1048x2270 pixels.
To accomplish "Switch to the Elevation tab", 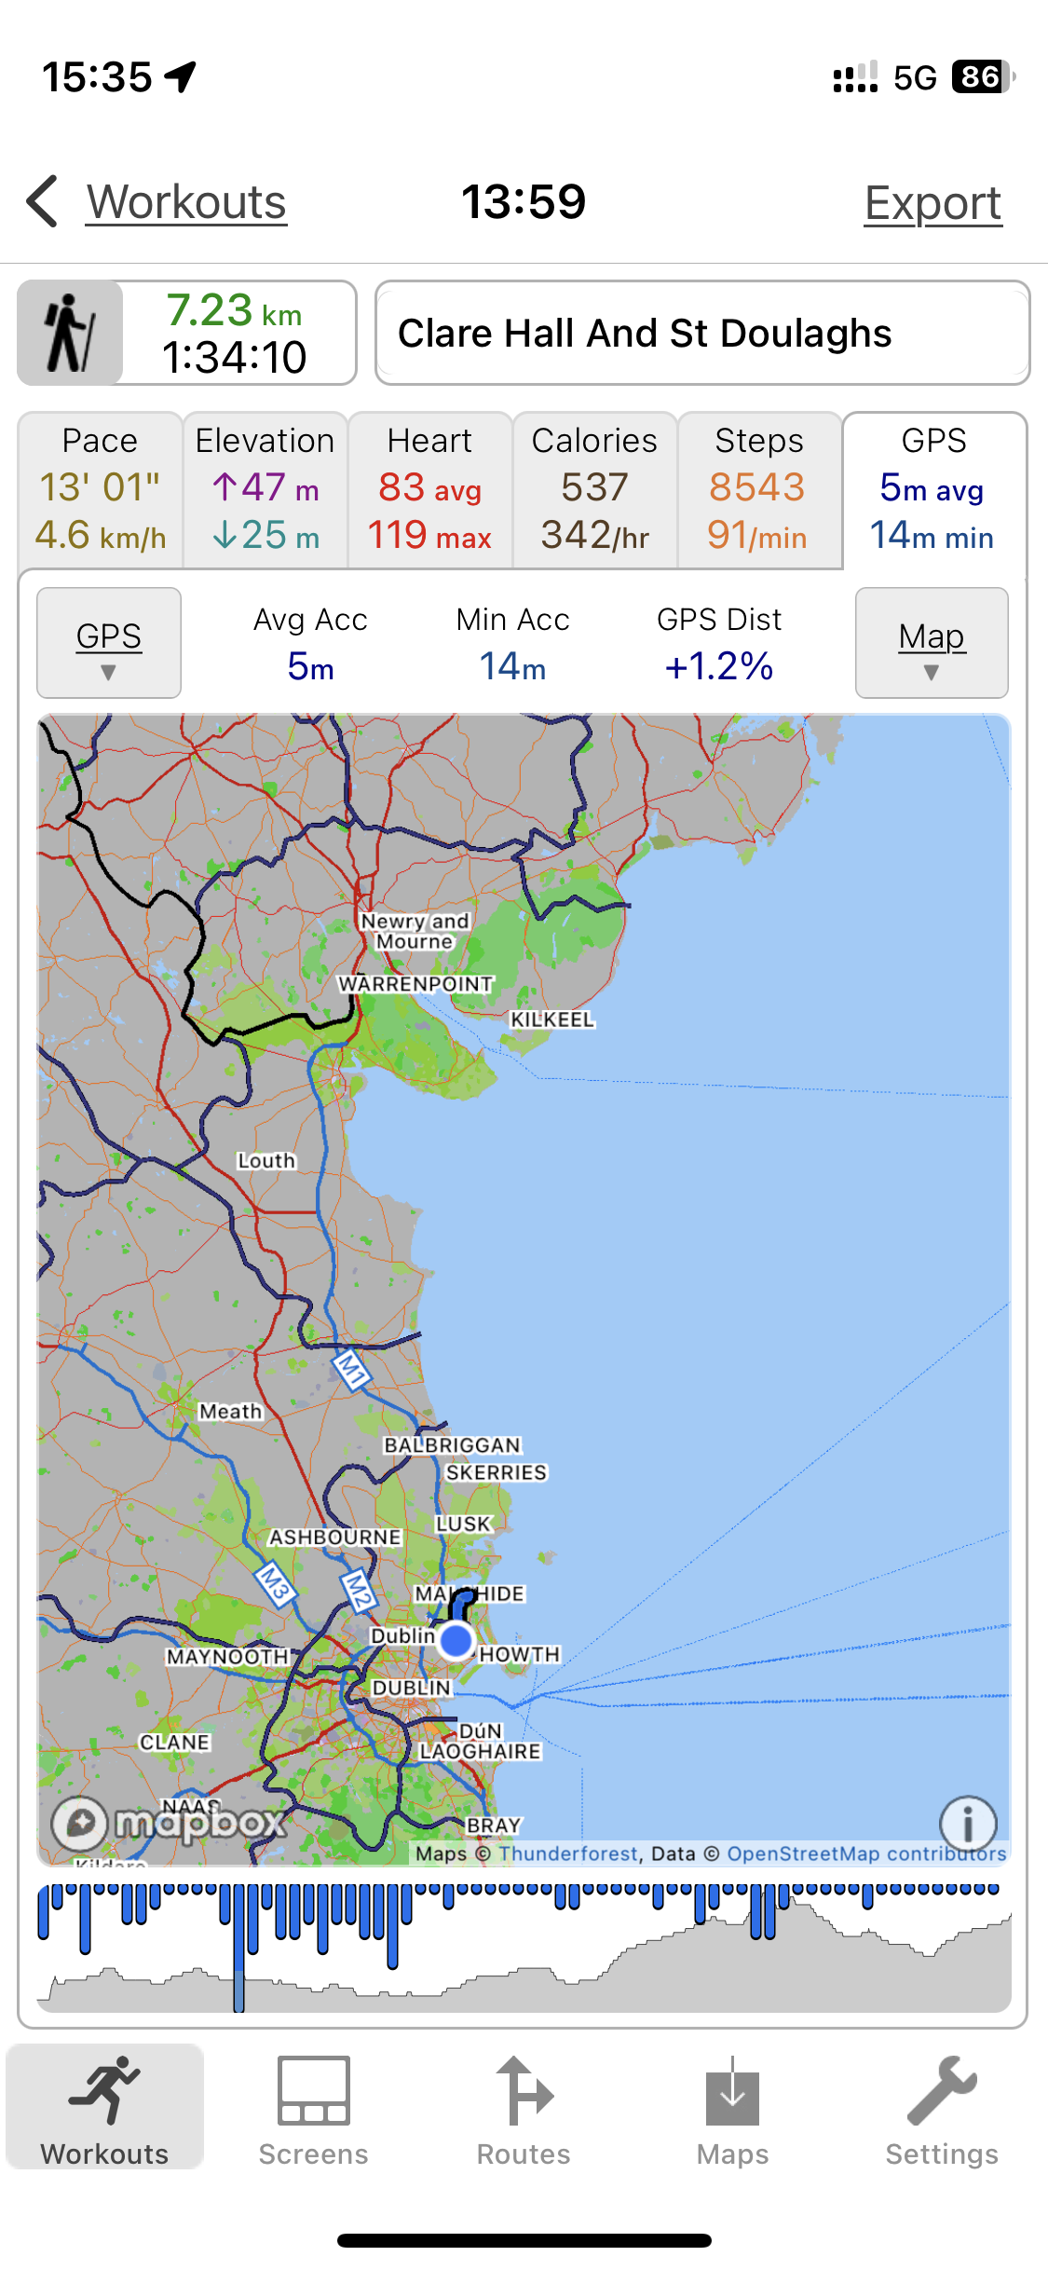I will coord(265,490).
